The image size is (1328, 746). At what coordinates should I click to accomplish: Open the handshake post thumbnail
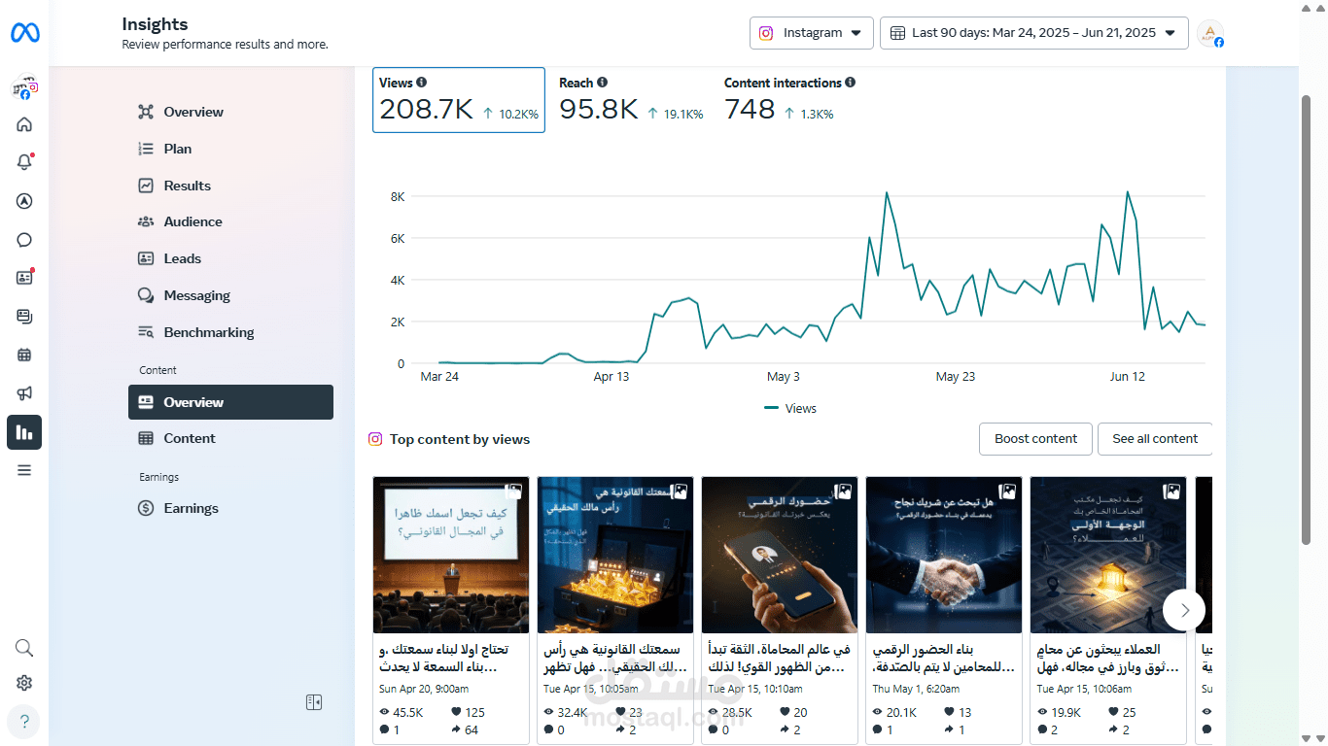click(944, 555)
